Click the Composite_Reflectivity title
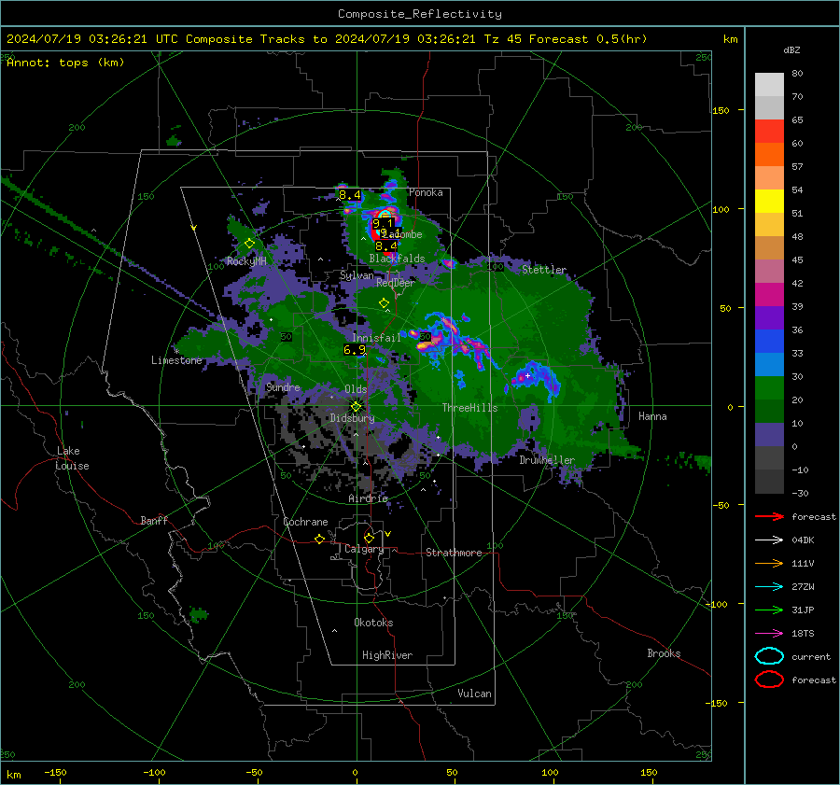The image size is (840, 785). click(x=420, y=14)
